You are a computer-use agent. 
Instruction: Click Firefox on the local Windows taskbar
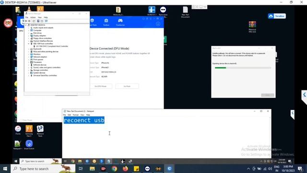(125, 169)
